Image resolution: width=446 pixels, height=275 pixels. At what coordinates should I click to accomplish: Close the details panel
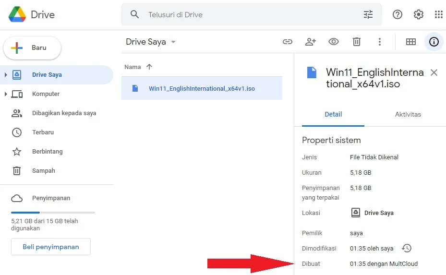[434, 72]
